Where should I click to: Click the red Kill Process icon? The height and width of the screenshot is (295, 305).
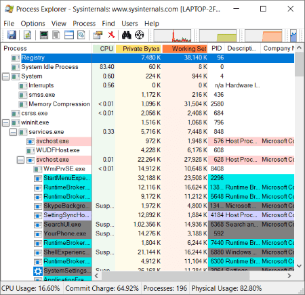[x=111, y=35]
